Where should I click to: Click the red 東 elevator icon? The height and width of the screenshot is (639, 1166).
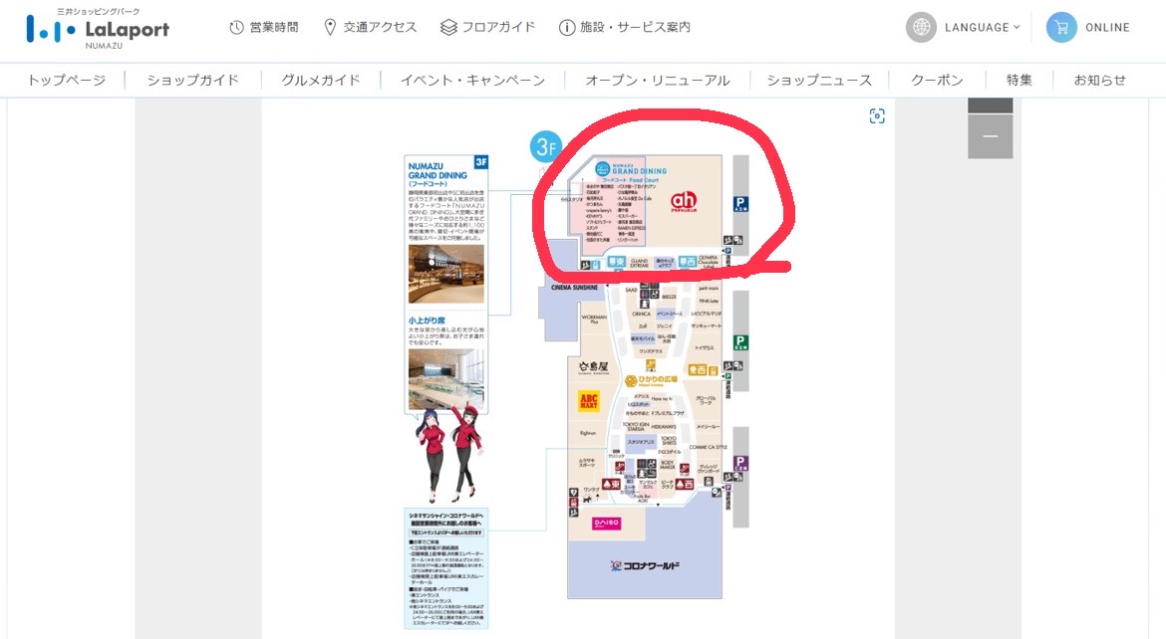coord(611,484)
